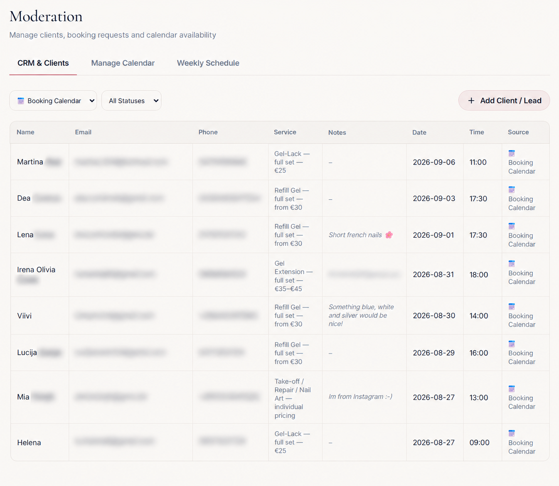Click the note "Short french nails"
Image resolution: width=559 pixels, height=486 pixels.
pyautogui.click(x=355, y=235)
